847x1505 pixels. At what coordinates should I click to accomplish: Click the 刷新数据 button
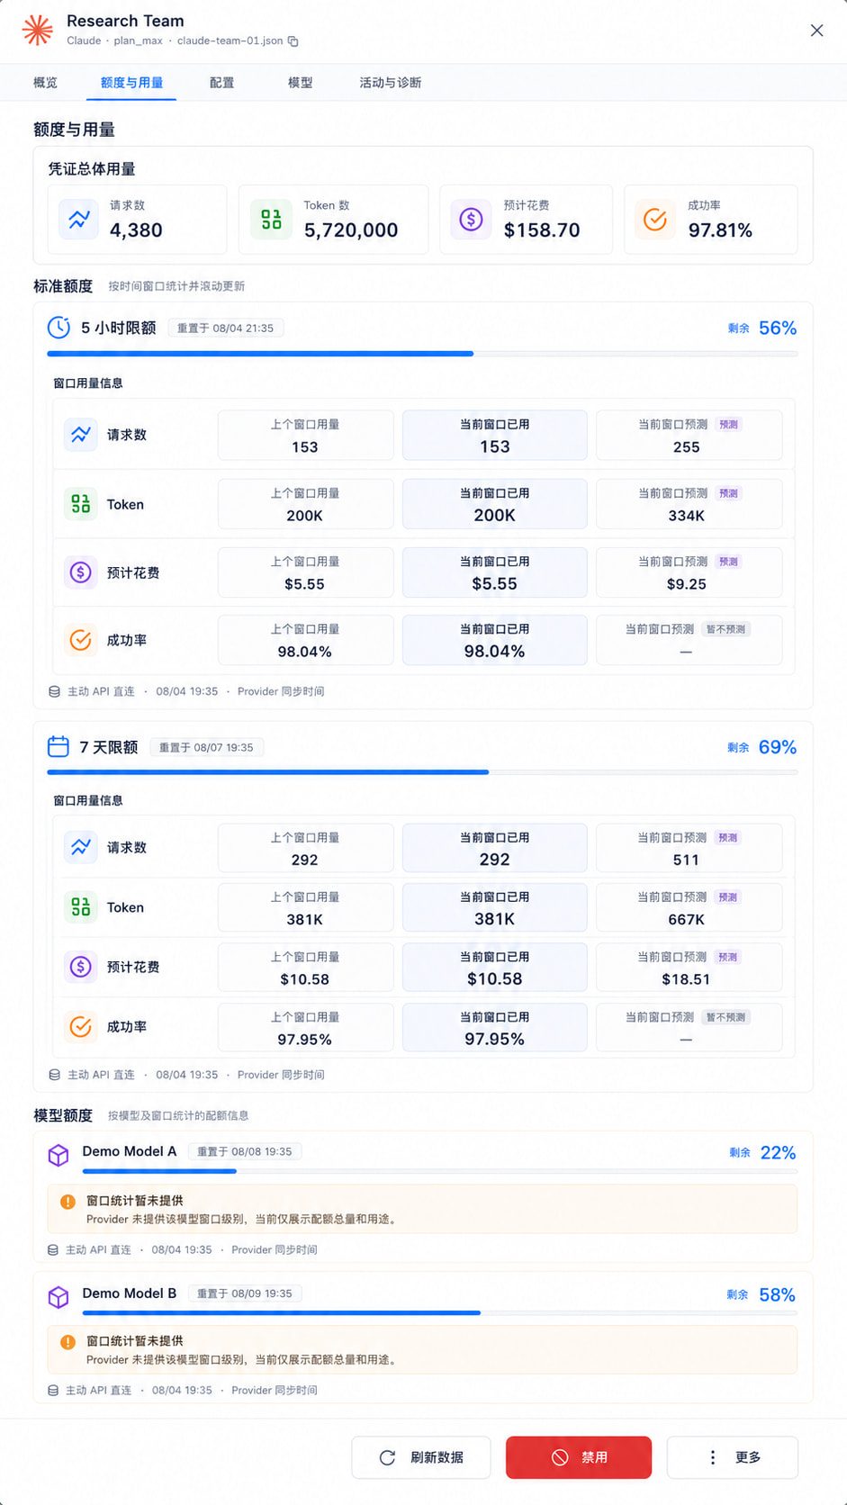421,1457
